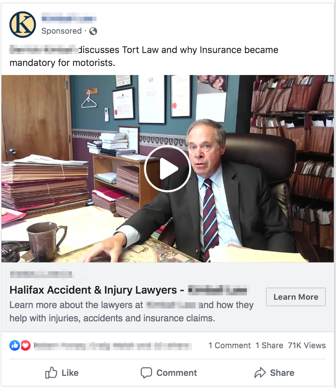Viewport: 336px width, 388px height.
Task: Play the sponsored video
Action: [167, 169]
